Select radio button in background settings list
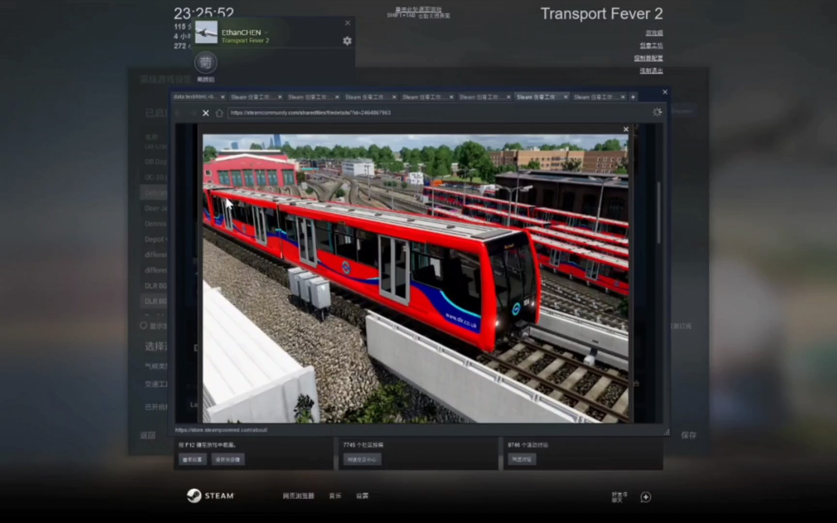Screen dimensions: 837x523 click(x=143, y=325)
